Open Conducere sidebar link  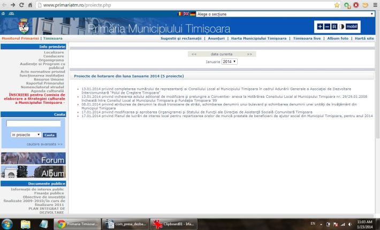pyautogui.click(x=54, y=56)
